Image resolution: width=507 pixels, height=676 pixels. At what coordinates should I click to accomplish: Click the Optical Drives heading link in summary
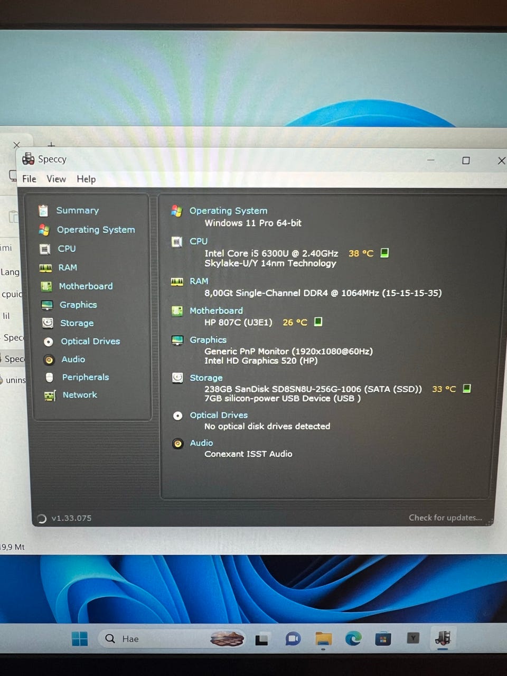219,416
